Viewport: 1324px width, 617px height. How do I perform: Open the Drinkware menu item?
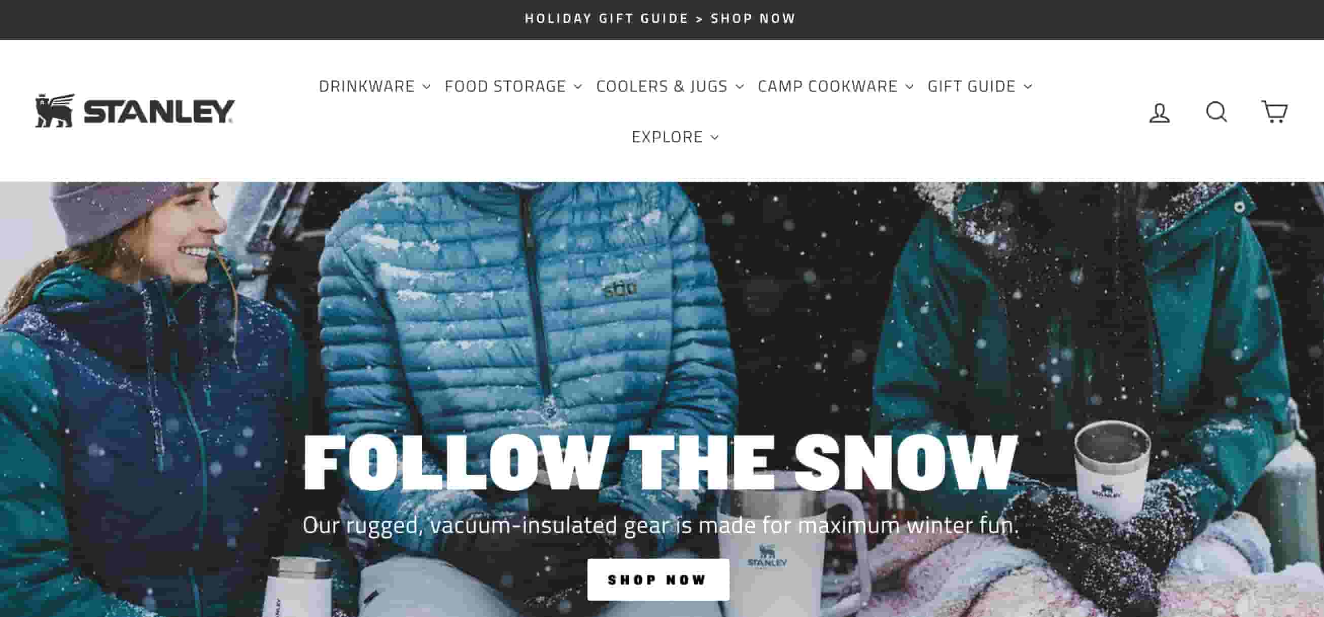tap(366, 86)
